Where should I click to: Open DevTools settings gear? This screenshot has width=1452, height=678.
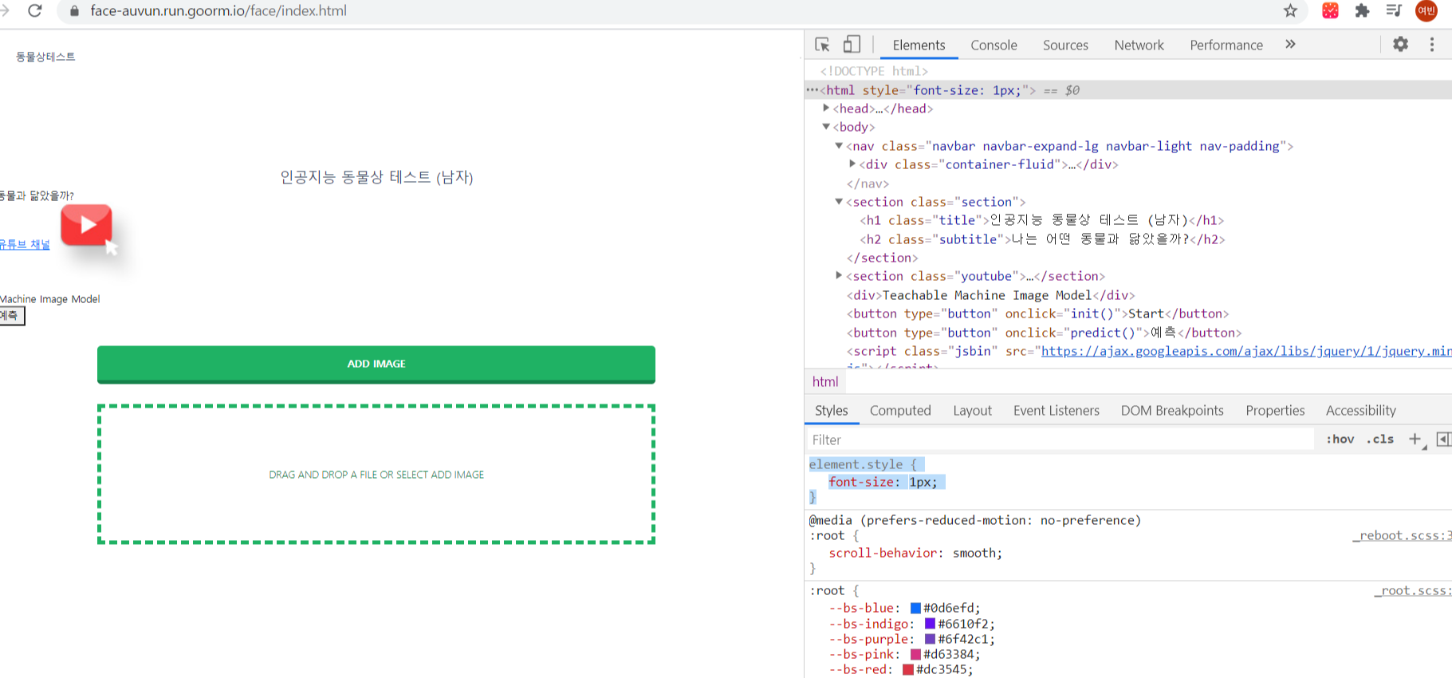(x=1401, y=45)
